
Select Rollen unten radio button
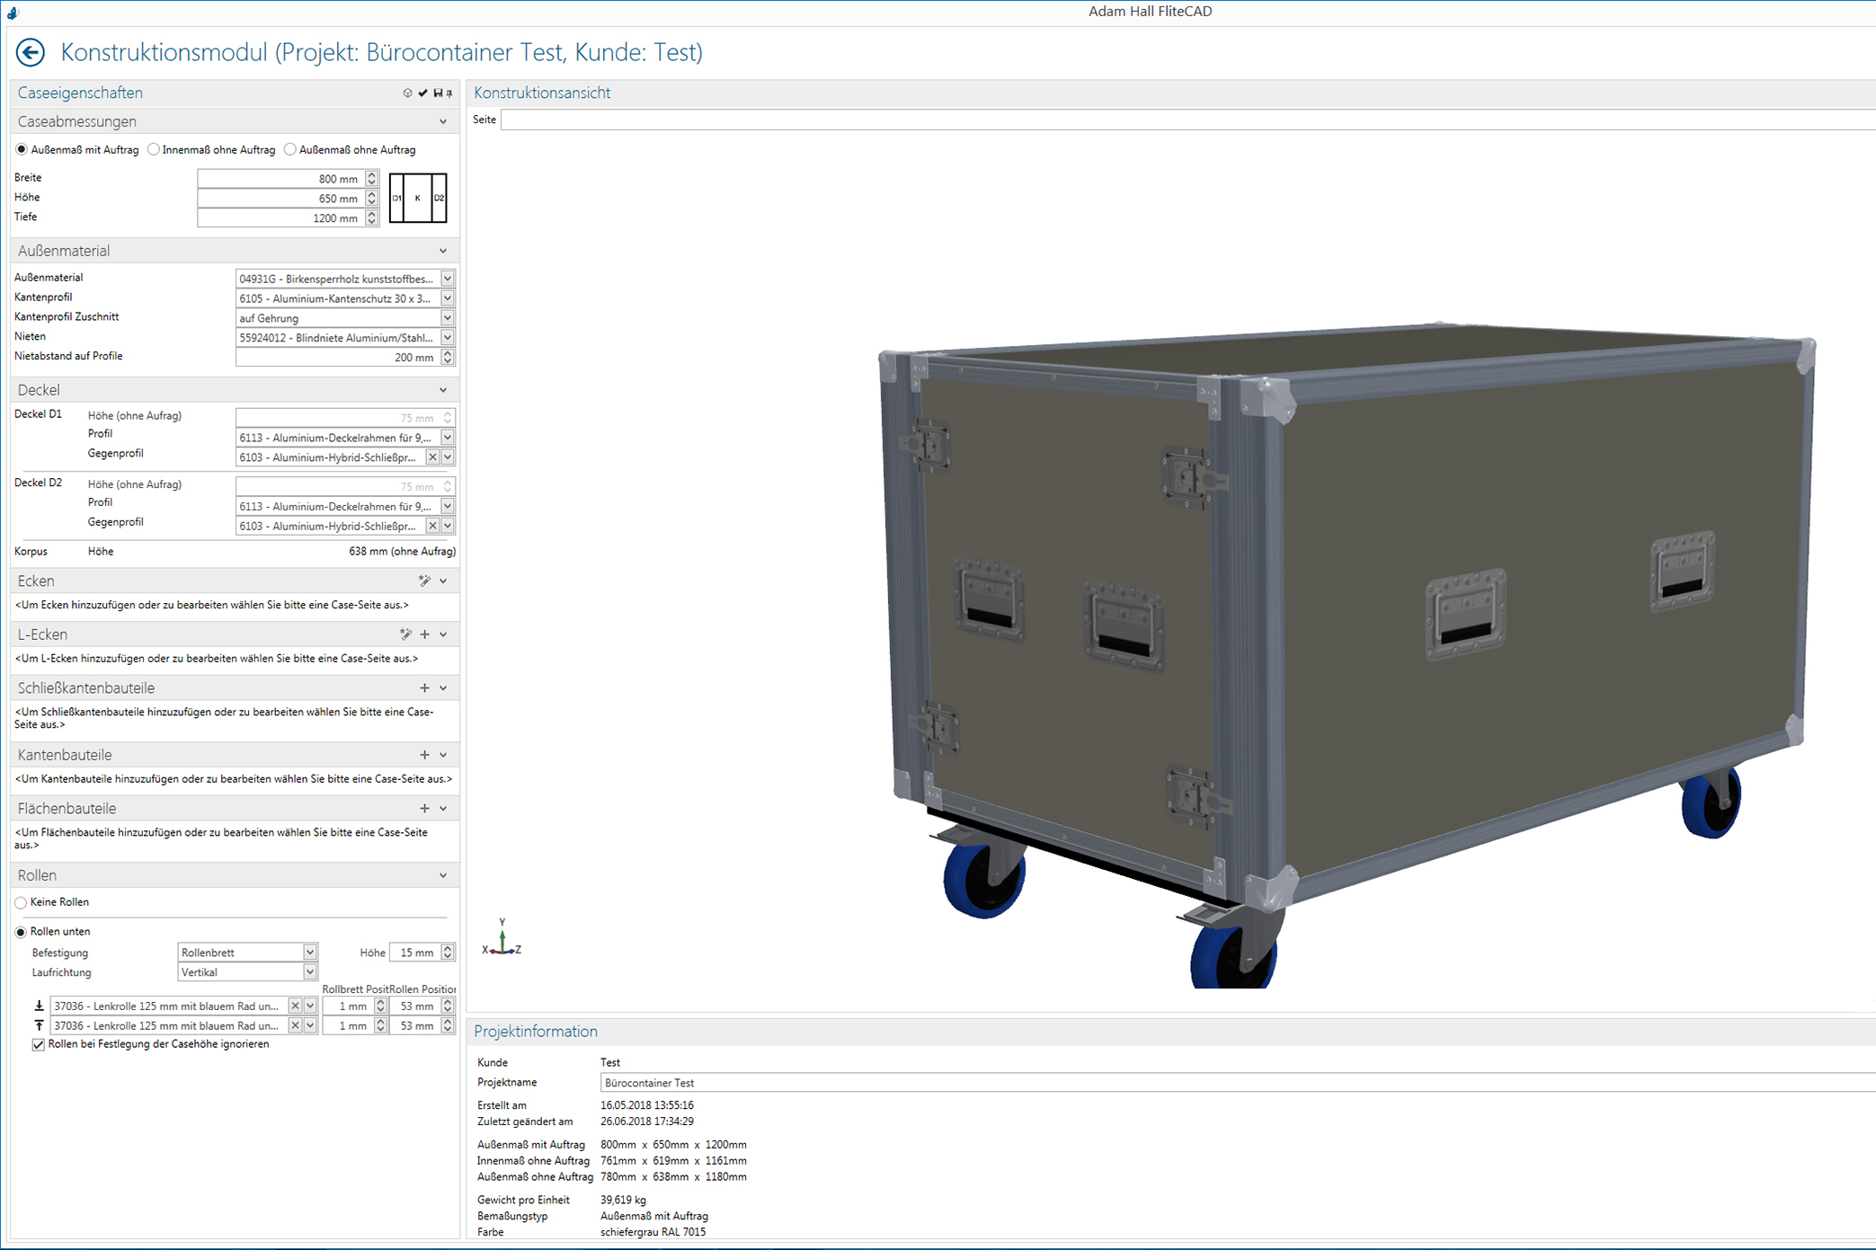click(21, 932)
